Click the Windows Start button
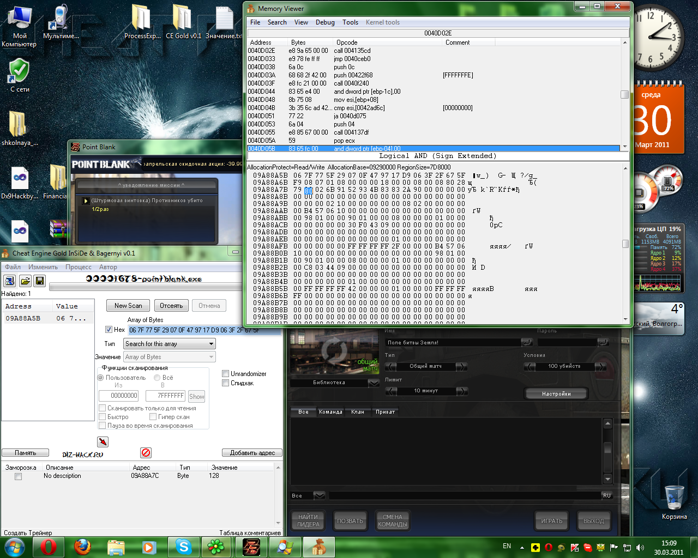 point(14,547)
